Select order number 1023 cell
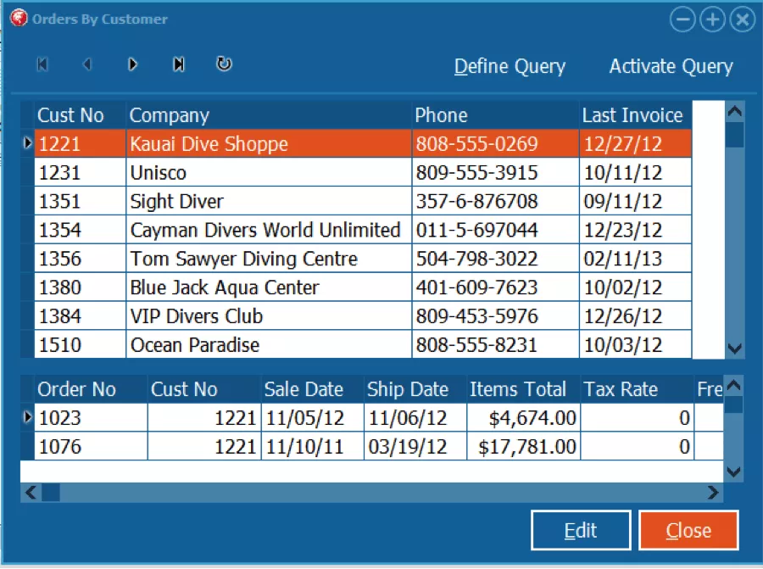Image resolution: width=763 pixels, height=569 pixels. tap(91, 417)
